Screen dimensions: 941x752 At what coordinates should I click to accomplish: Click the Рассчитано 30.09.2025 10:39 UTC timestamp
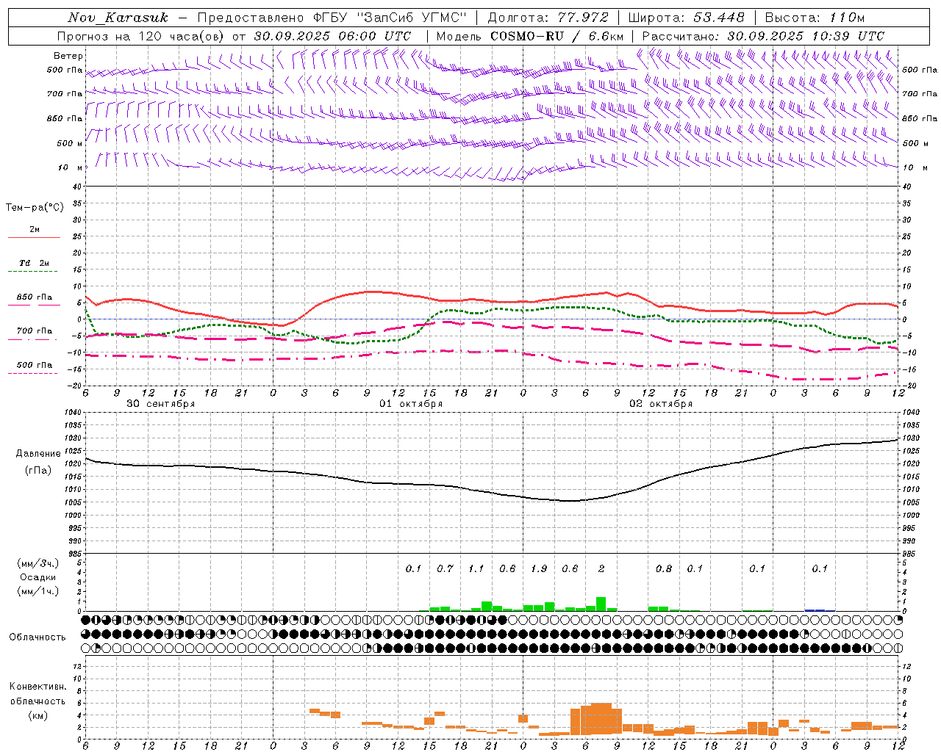(764, 36)
